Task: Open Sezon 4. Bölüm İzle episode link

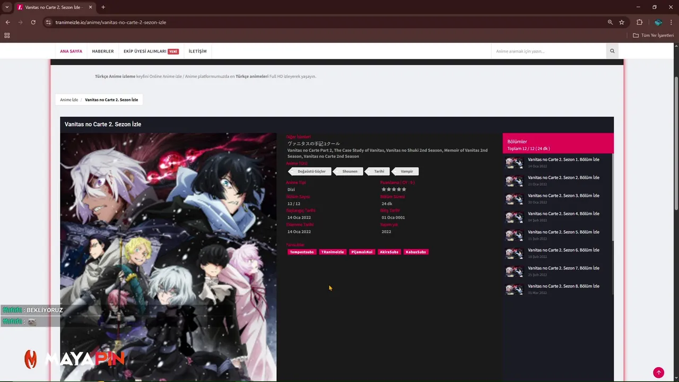Action: pyautogui.click(x=563, y=214)
